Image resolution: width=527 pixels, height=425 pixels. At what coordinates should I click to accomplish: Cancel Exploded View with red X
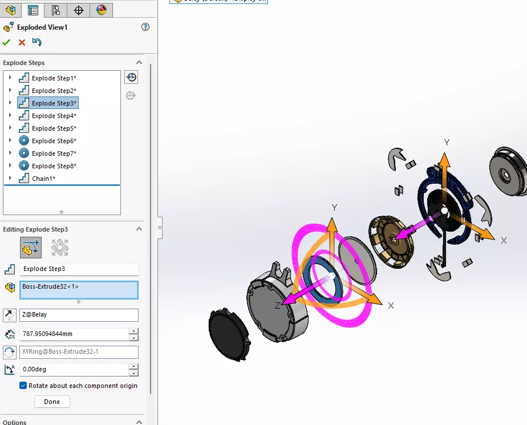point(22,42)
